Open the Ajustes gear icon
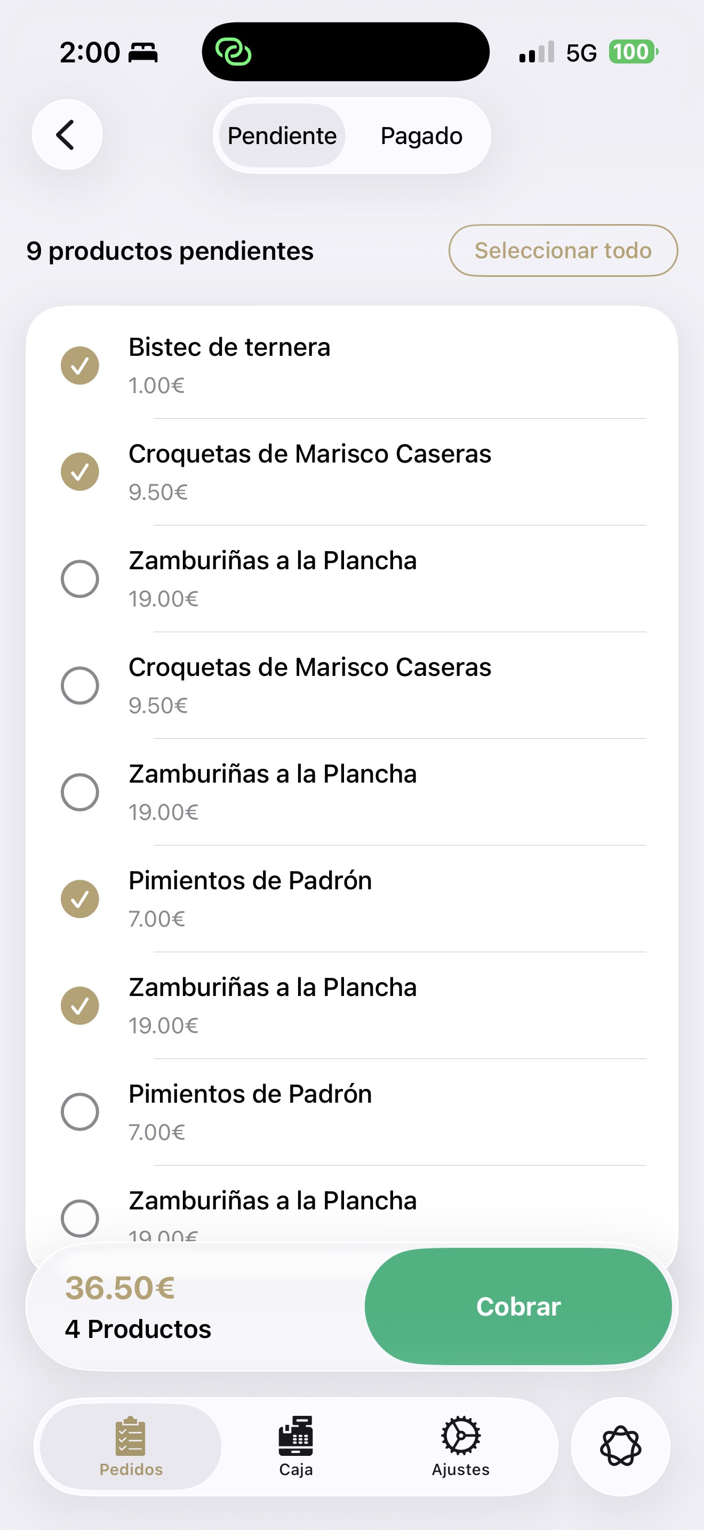The image size is (704, 1530). tap(461, 1437)
